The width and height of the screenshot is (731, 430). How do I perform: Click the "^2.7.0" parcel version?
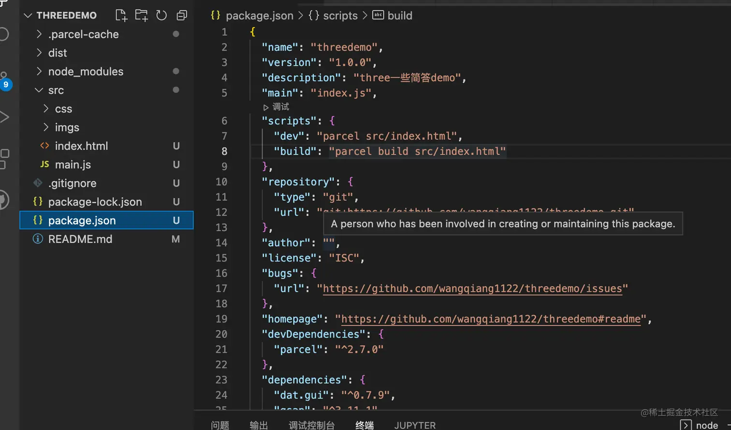pos(359,349)
